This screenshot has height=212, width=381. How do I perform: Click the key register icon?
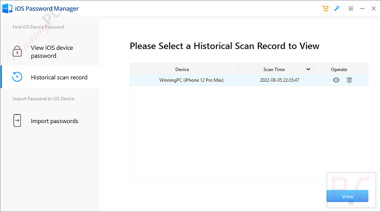tap(337, 9)
